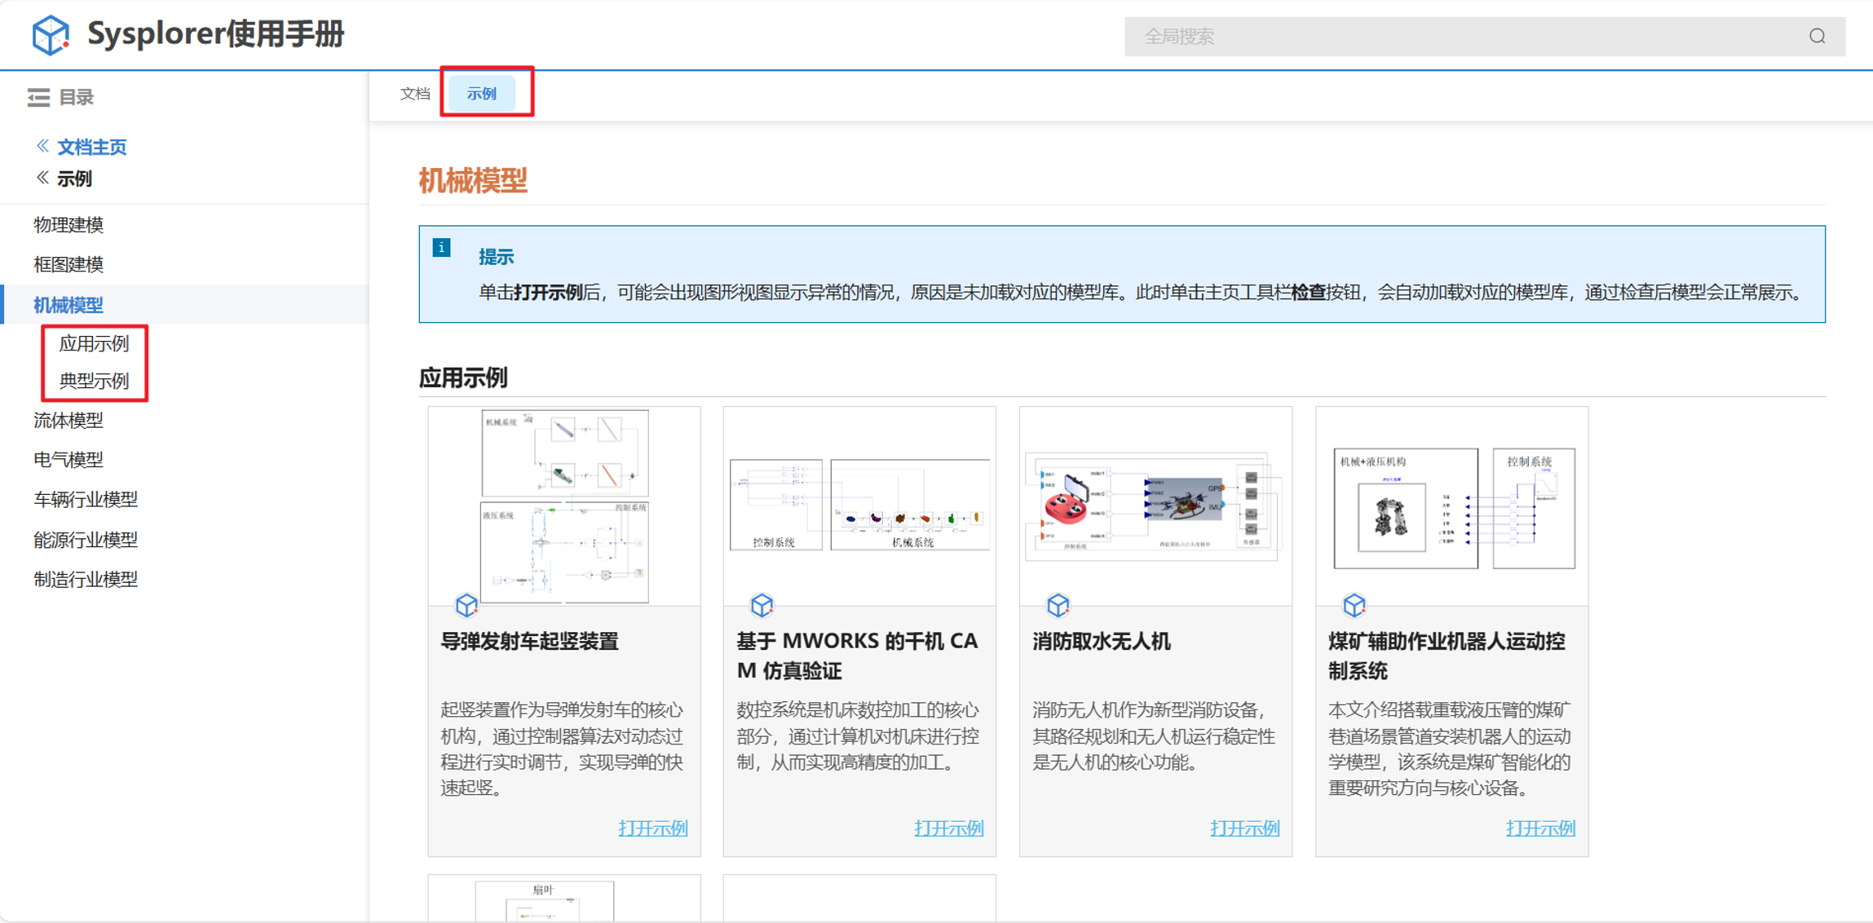Click the Sysplorer cube logo
Viewport: 1873px width, 923px height.
tap(51, 35)
